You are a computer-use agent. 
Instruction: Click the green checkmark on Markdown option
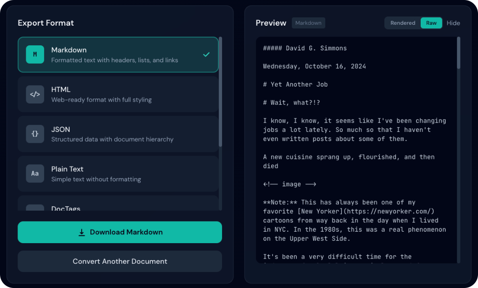(206, 54)
